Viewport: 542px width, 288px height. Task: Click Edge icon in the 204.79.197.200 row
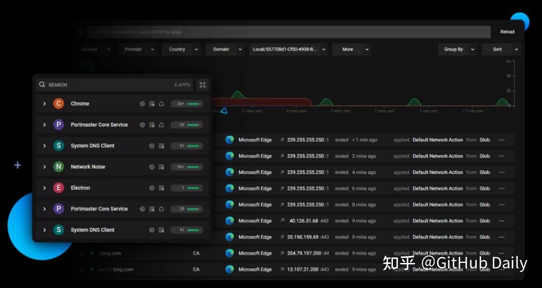click(229, 253)
